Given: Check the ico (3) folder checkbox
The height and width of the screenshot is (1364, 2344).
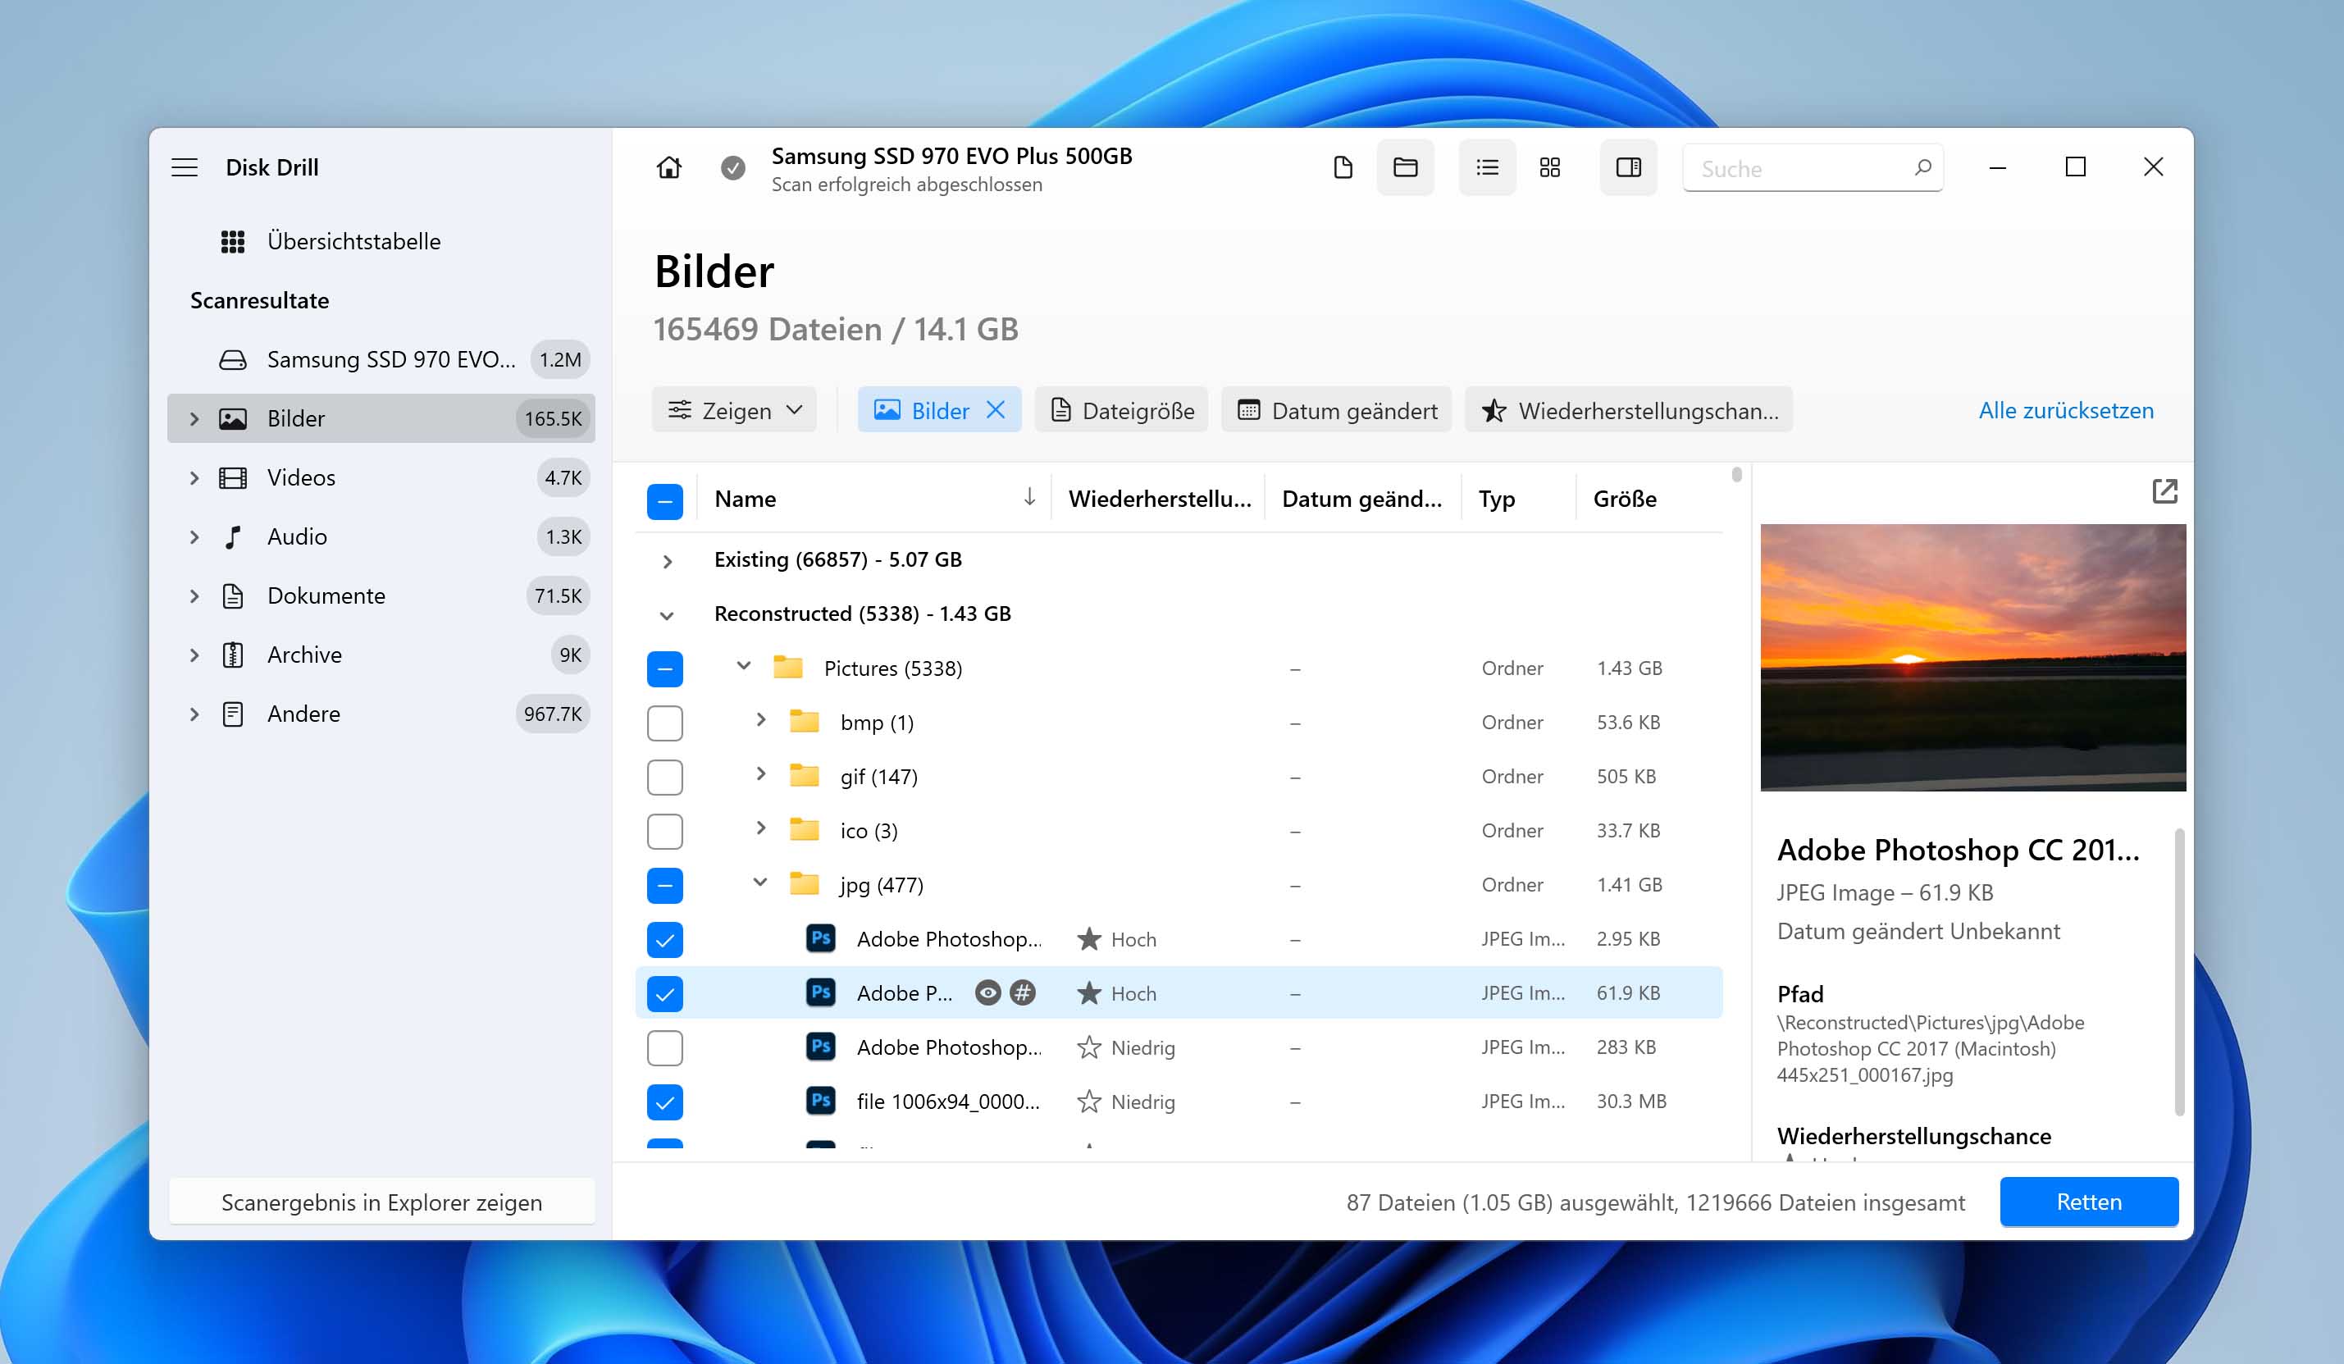Looking at the screenshot, I should coord(664,831).
